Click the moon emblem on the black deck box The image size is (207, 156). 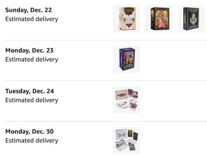(193, 20)
